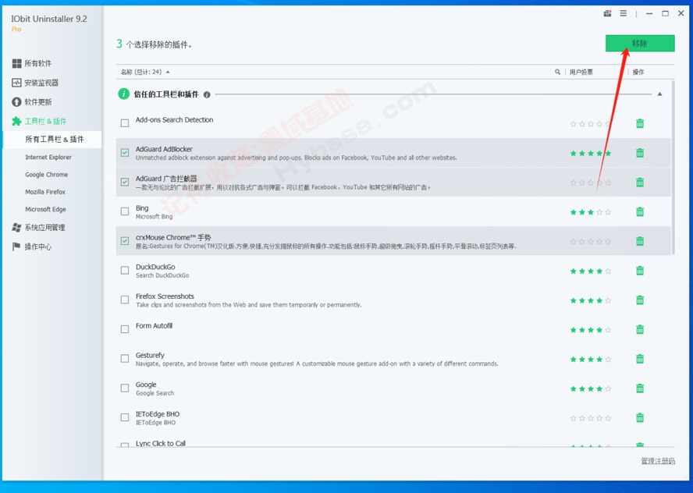Delete Add-ons Search Detection via trash icon
This screenshot has height=493, width=693.
coord(640,124)
